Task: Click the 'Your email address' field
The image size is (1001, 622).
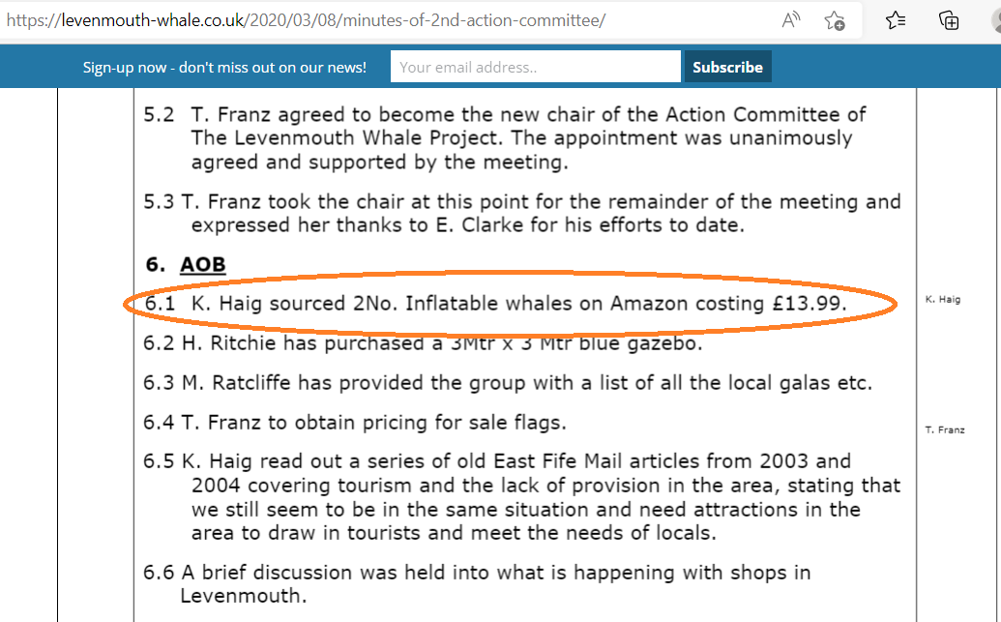Action: [536, 67]
